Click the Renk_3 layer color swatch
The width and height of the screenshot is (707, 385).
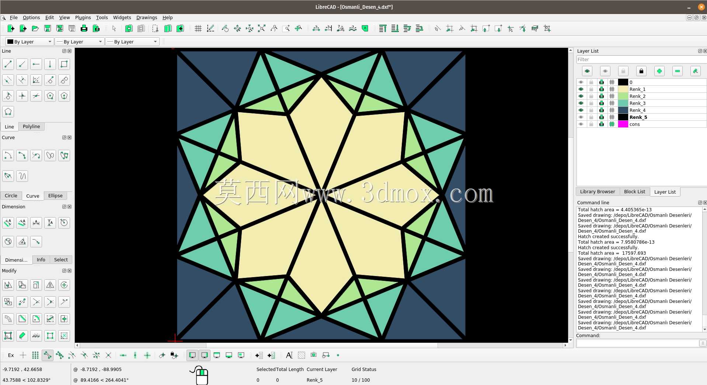point(623,103)
